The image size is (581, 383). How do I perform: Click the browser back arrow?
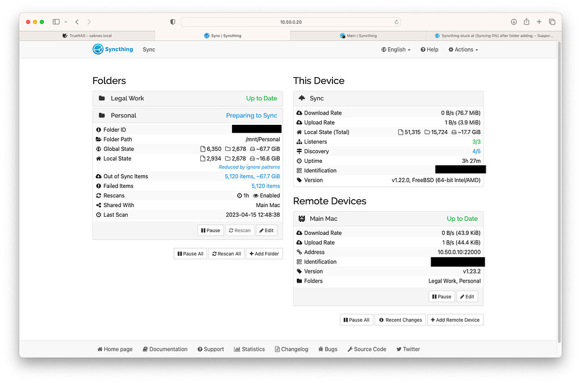[x=77, y=22]
